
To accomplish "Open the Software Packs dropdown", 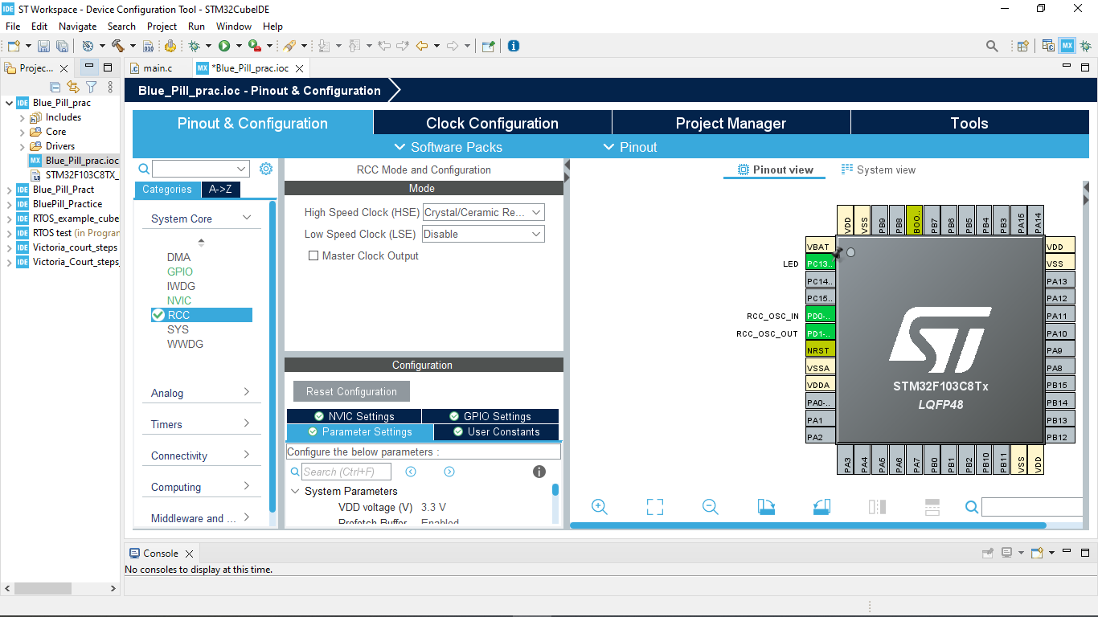I will pos(449,147).
